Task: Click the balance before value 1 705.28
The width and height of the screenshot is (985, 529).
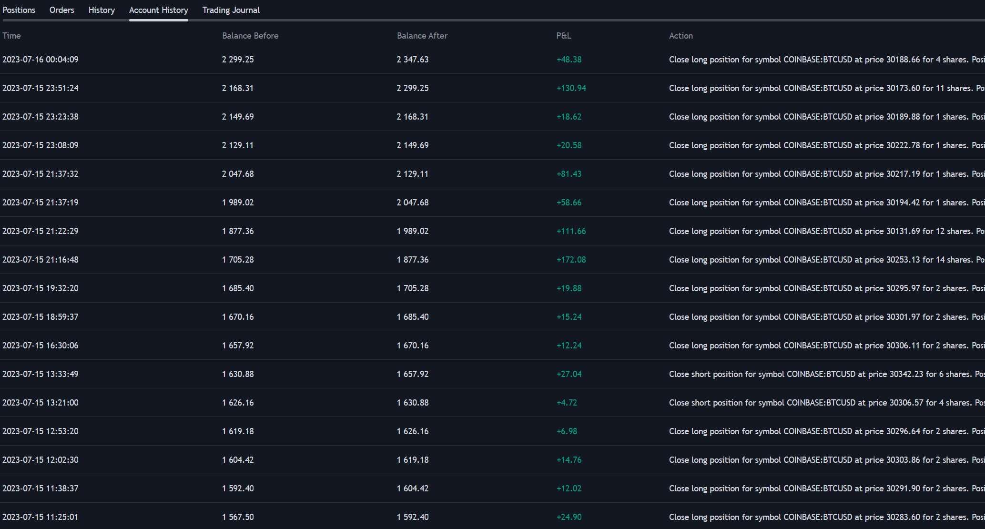Action: [238, 260]
